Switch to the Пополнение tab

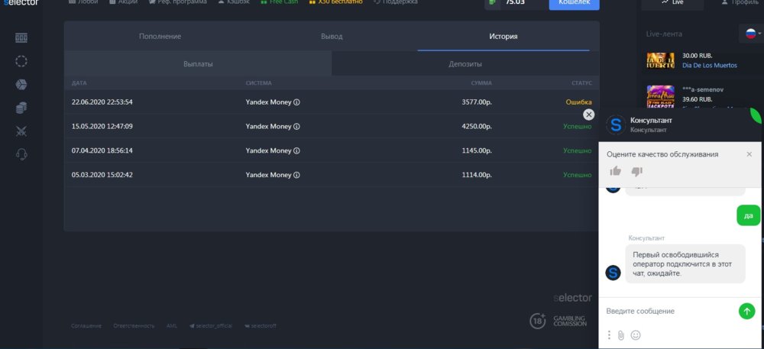tap(160, 37)
